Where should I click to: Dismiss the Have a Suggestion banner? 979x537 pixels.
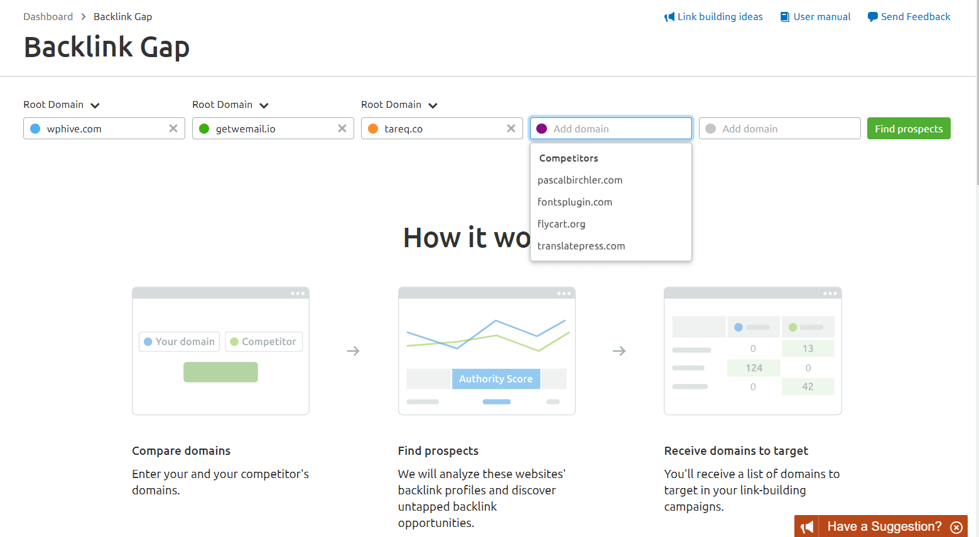(957, 526)
